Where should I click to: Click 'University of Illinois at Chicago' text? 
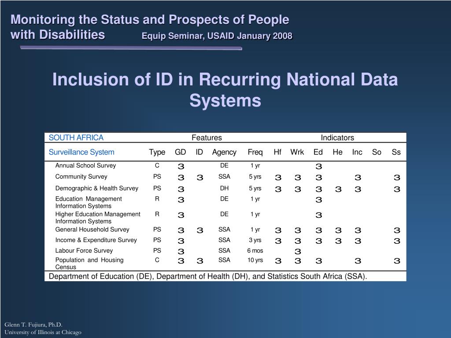[x=43, y=332]
